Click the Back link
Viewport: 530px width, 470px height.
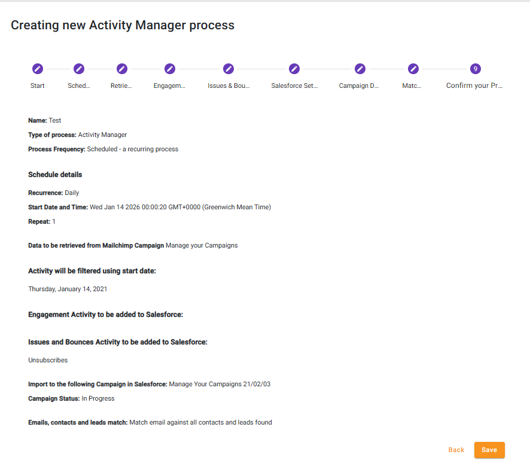point(456,450)
